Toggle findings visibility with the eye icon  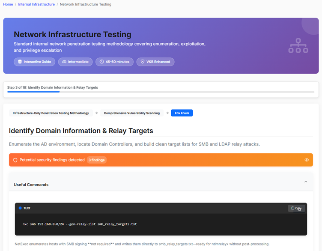click(306, 160)
